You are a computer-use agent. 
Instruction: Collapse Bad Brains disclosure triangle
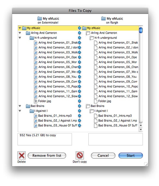pyautogui.click(x=20, y=106)
